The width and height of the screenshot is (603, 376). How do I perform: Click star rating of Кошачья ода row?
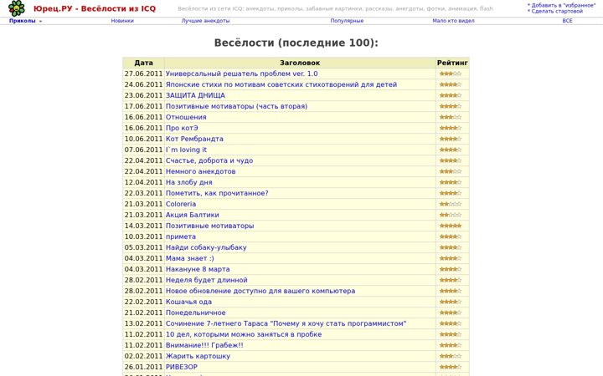(451, 302)
